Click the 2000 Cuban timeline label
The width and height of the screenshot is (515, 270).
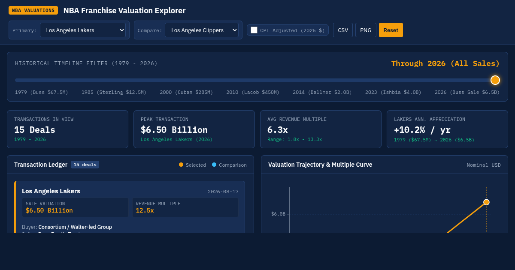coord(186,92)
